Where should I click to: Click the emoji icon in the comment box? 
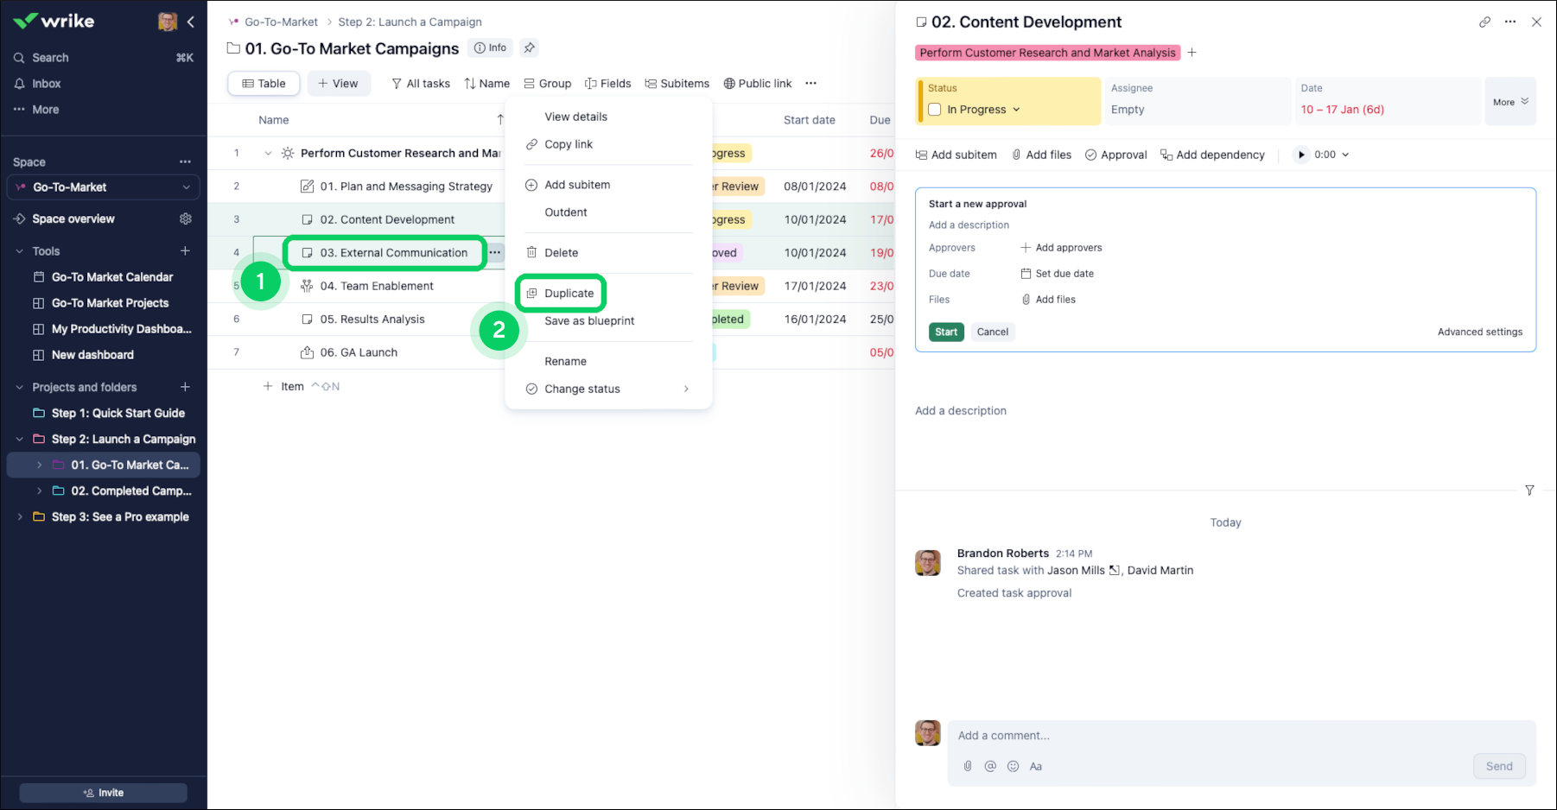point(1013,766)
